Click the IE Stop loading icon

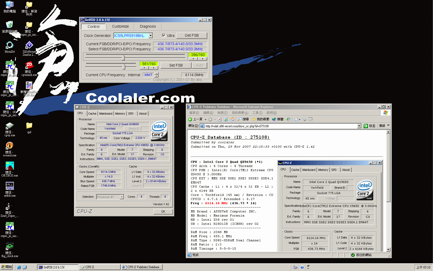click(x=220, y=119)
